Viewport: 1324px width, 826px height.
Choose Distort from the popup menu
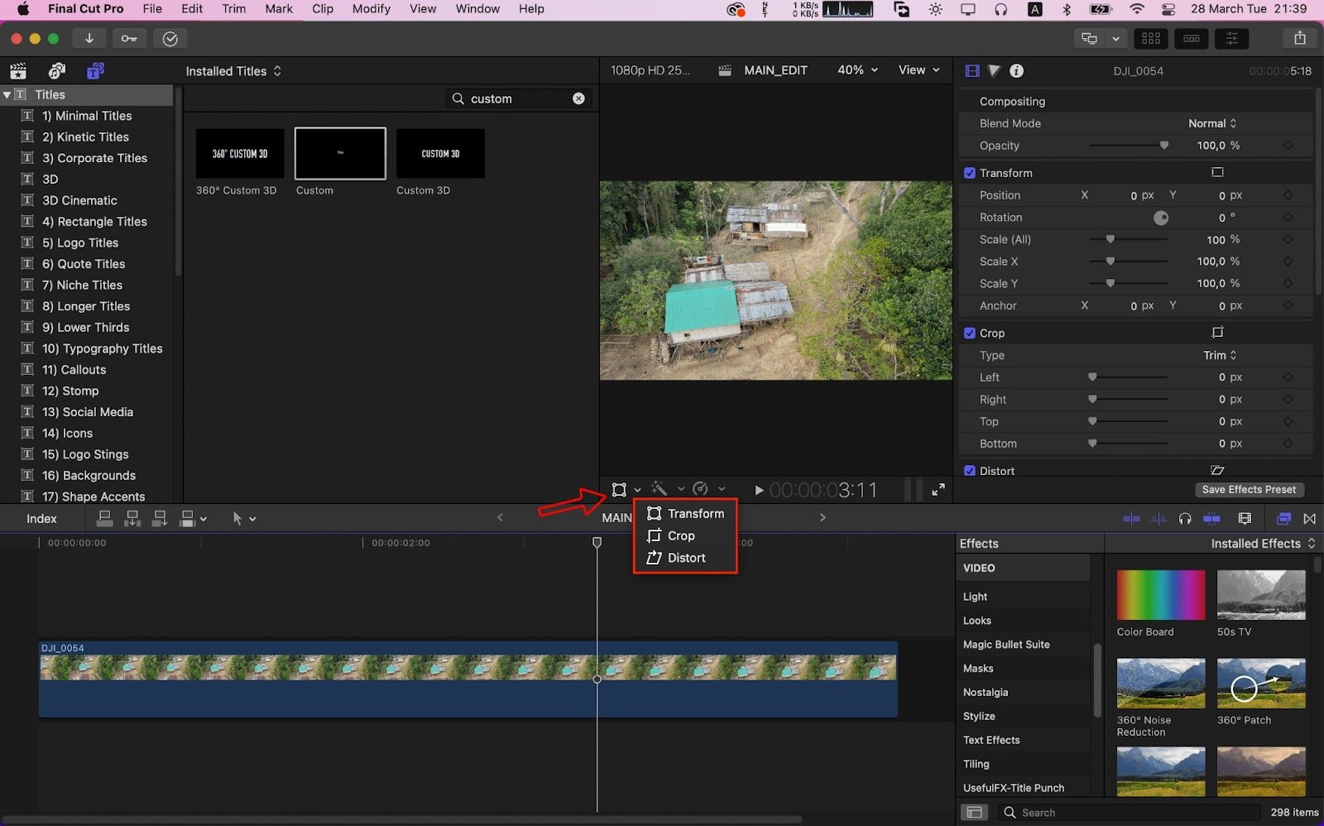(676, 558)
